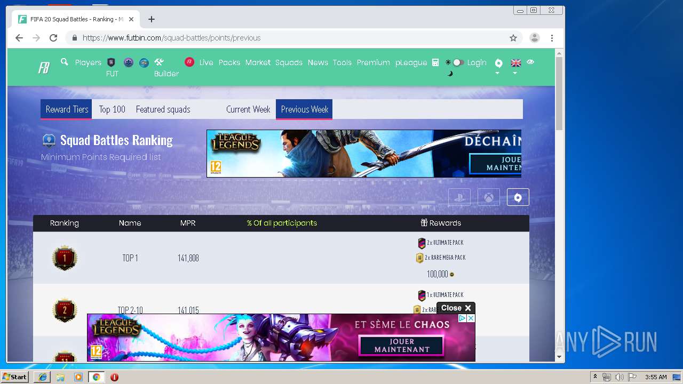683x384 pixels.
Task: Click the Rewards column header
Action: (441, 223)
